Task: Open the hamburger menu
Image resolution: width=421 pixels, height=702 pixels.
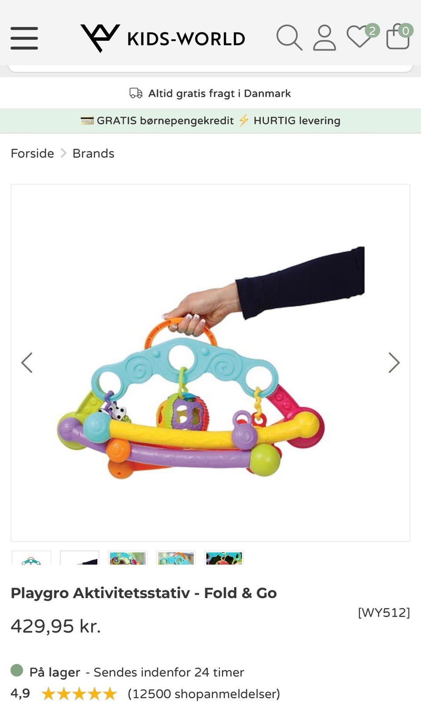Action: (24, 38)
